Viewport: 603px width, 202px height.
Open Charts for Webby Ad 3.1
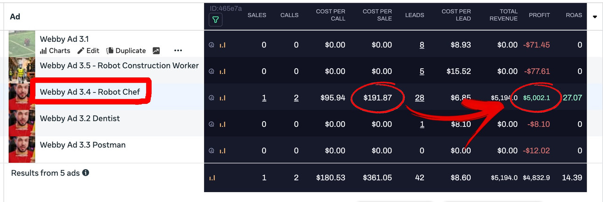[55, 51]
